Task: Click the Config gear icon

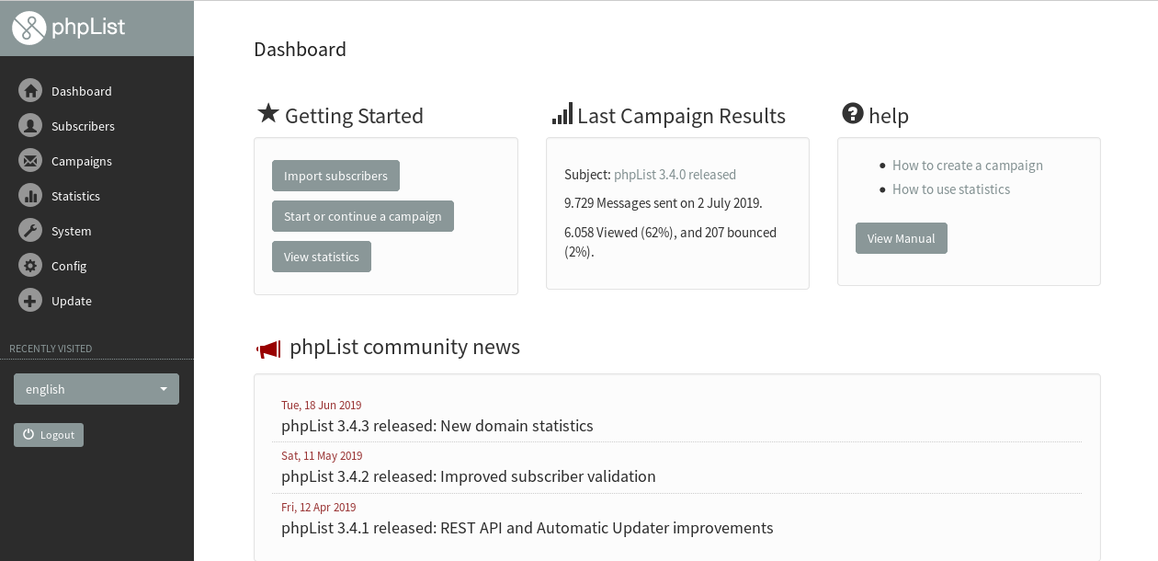Action: (30, 266)
